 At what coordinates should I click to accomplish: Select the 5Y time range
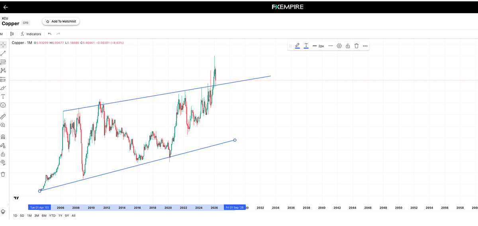point(67,216)
